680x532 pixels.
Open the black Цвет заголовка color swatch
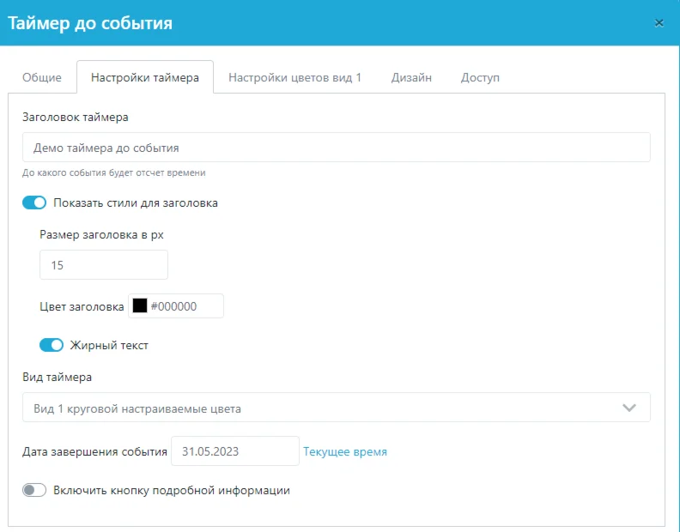coord(139,306)
